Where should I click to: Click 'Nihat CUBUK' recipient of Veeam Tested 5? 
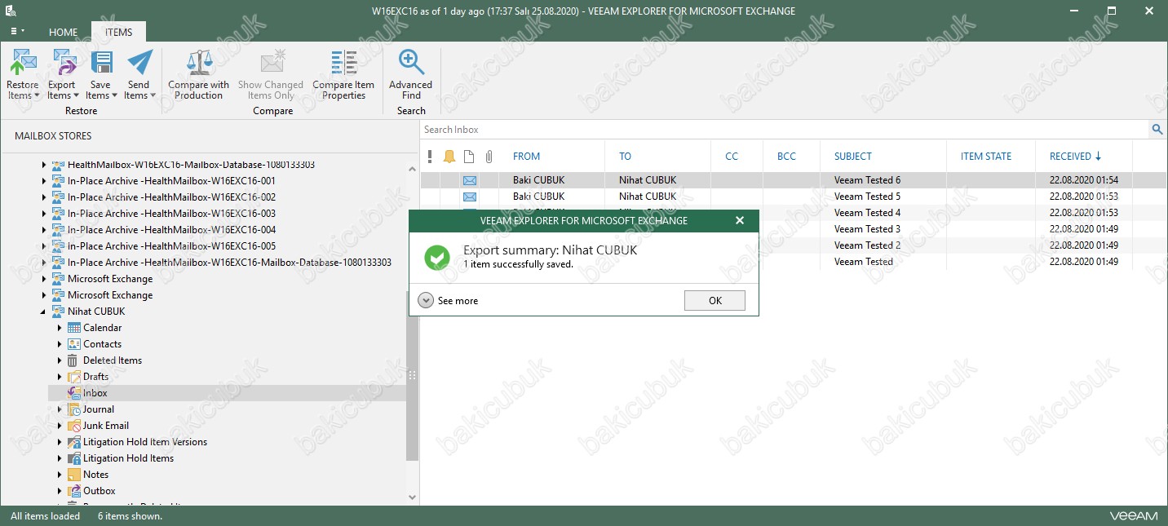(648, 197)
